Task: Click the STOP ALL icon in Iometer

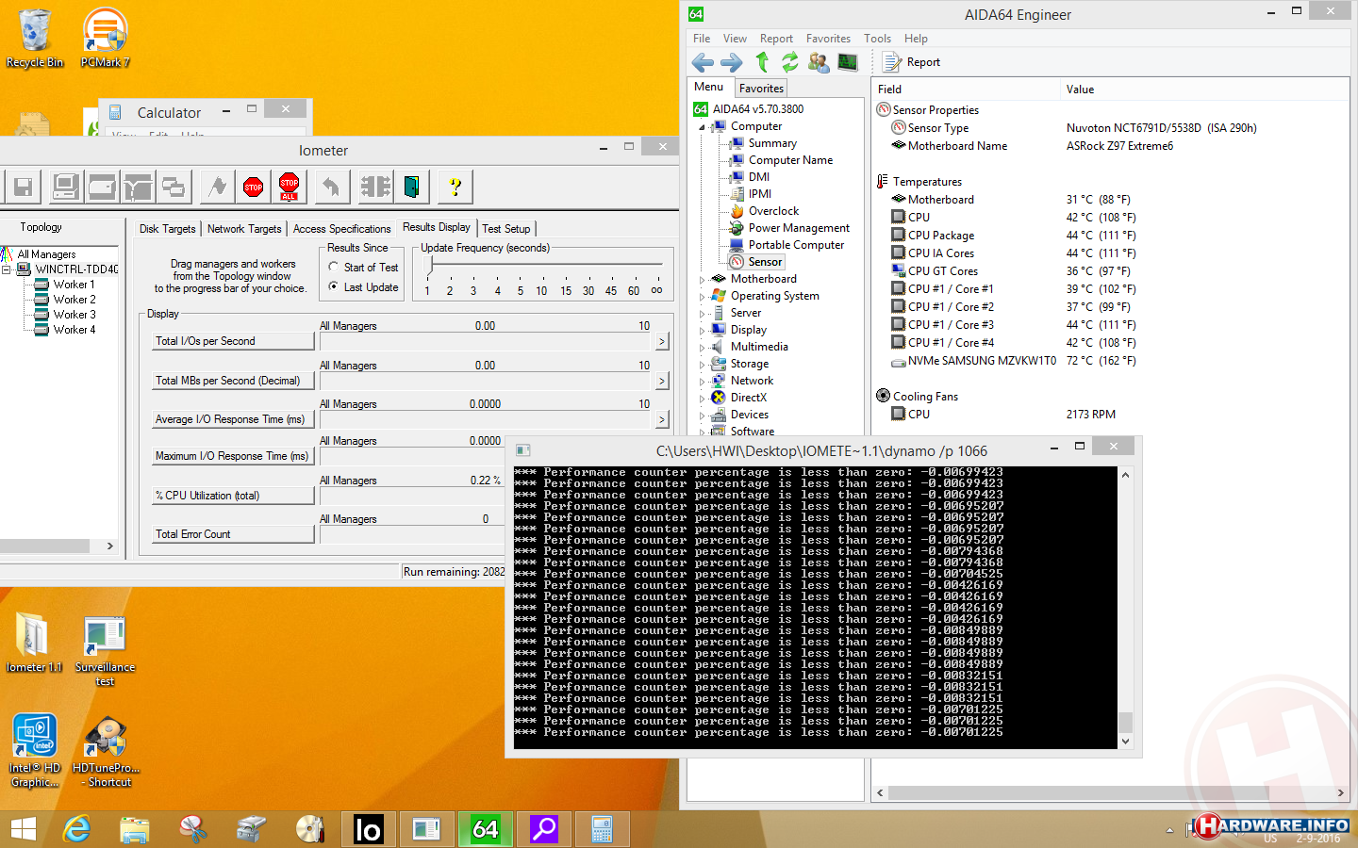Action: pyautogui.click(x=290, y=187)
